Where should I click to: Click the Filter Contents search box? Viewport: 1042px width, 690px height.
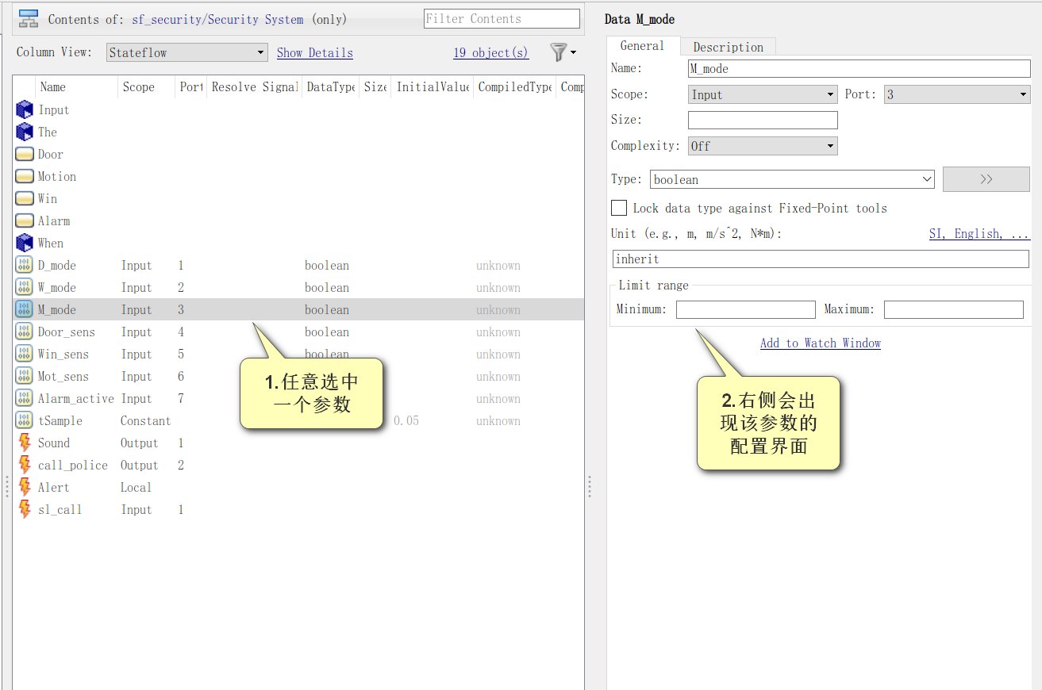tap(502, 17)
